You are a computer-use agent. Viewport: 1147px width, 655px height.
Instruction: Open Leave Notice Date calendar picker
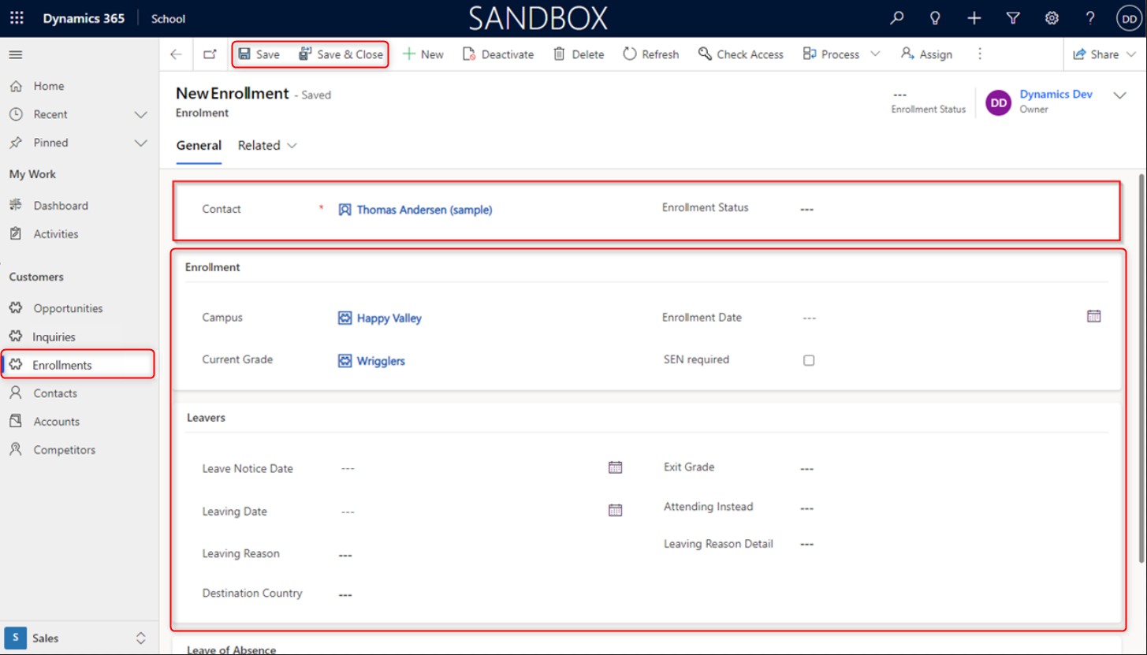click(x=615, y=467)
